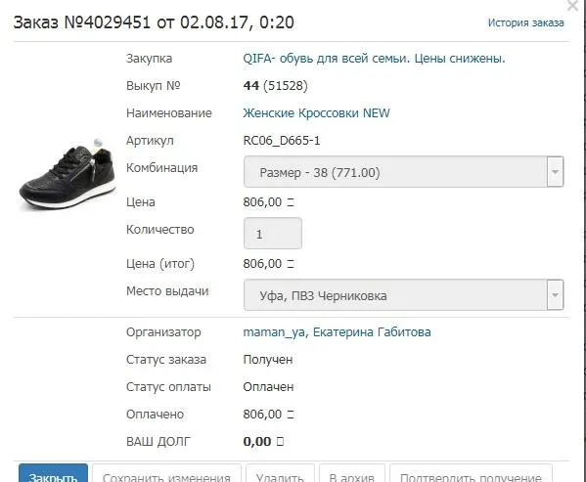Open the История заказа link
Viewport: 586px width, 482px height.
(x=525, y=22)
